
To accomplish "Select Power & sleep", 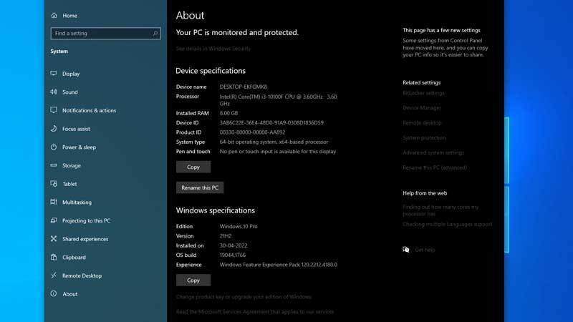I will point(79,147).
